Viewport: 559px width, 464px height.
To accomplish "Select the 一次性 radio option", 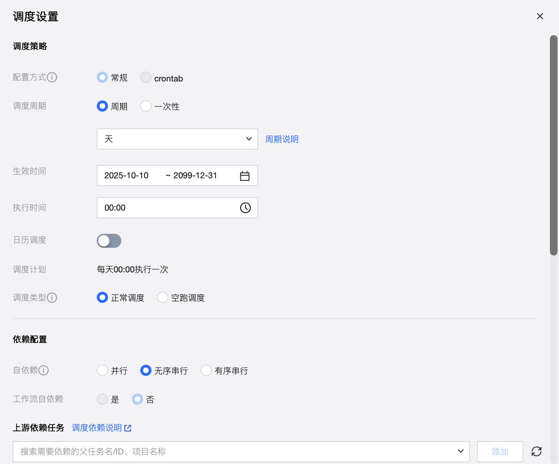I will (x=146, y=106).
